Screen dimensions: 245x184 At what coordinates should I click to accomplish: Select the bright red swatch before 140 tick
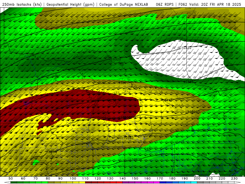tap(119, 182)
